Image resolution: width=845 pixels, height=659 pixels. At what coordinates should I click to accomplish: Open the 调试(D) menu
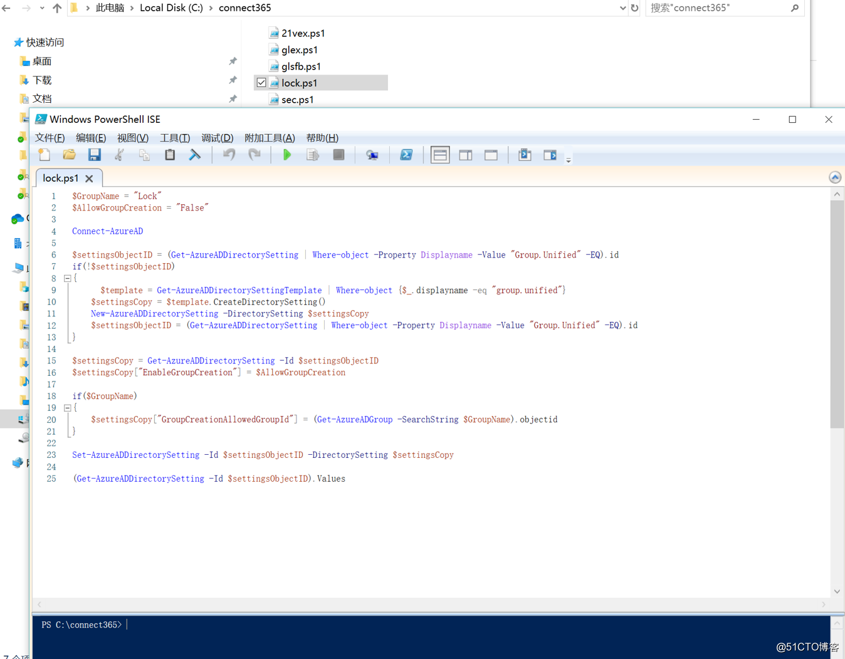pyautogui.click(x=217, y=138)
